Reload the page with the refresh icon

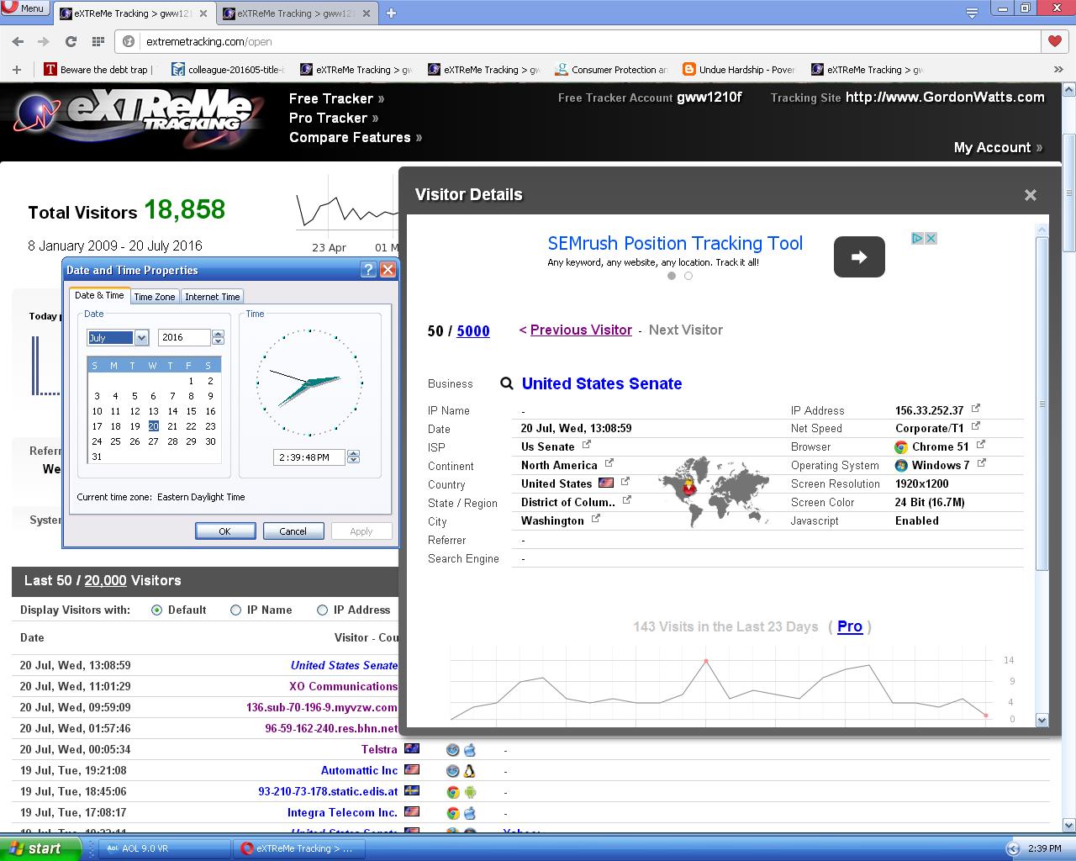point(71,41)
